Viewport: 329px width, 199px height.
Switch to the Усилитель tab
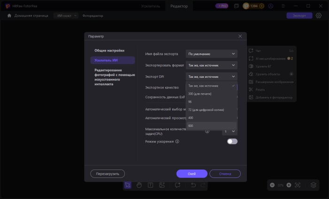(151, 6)
